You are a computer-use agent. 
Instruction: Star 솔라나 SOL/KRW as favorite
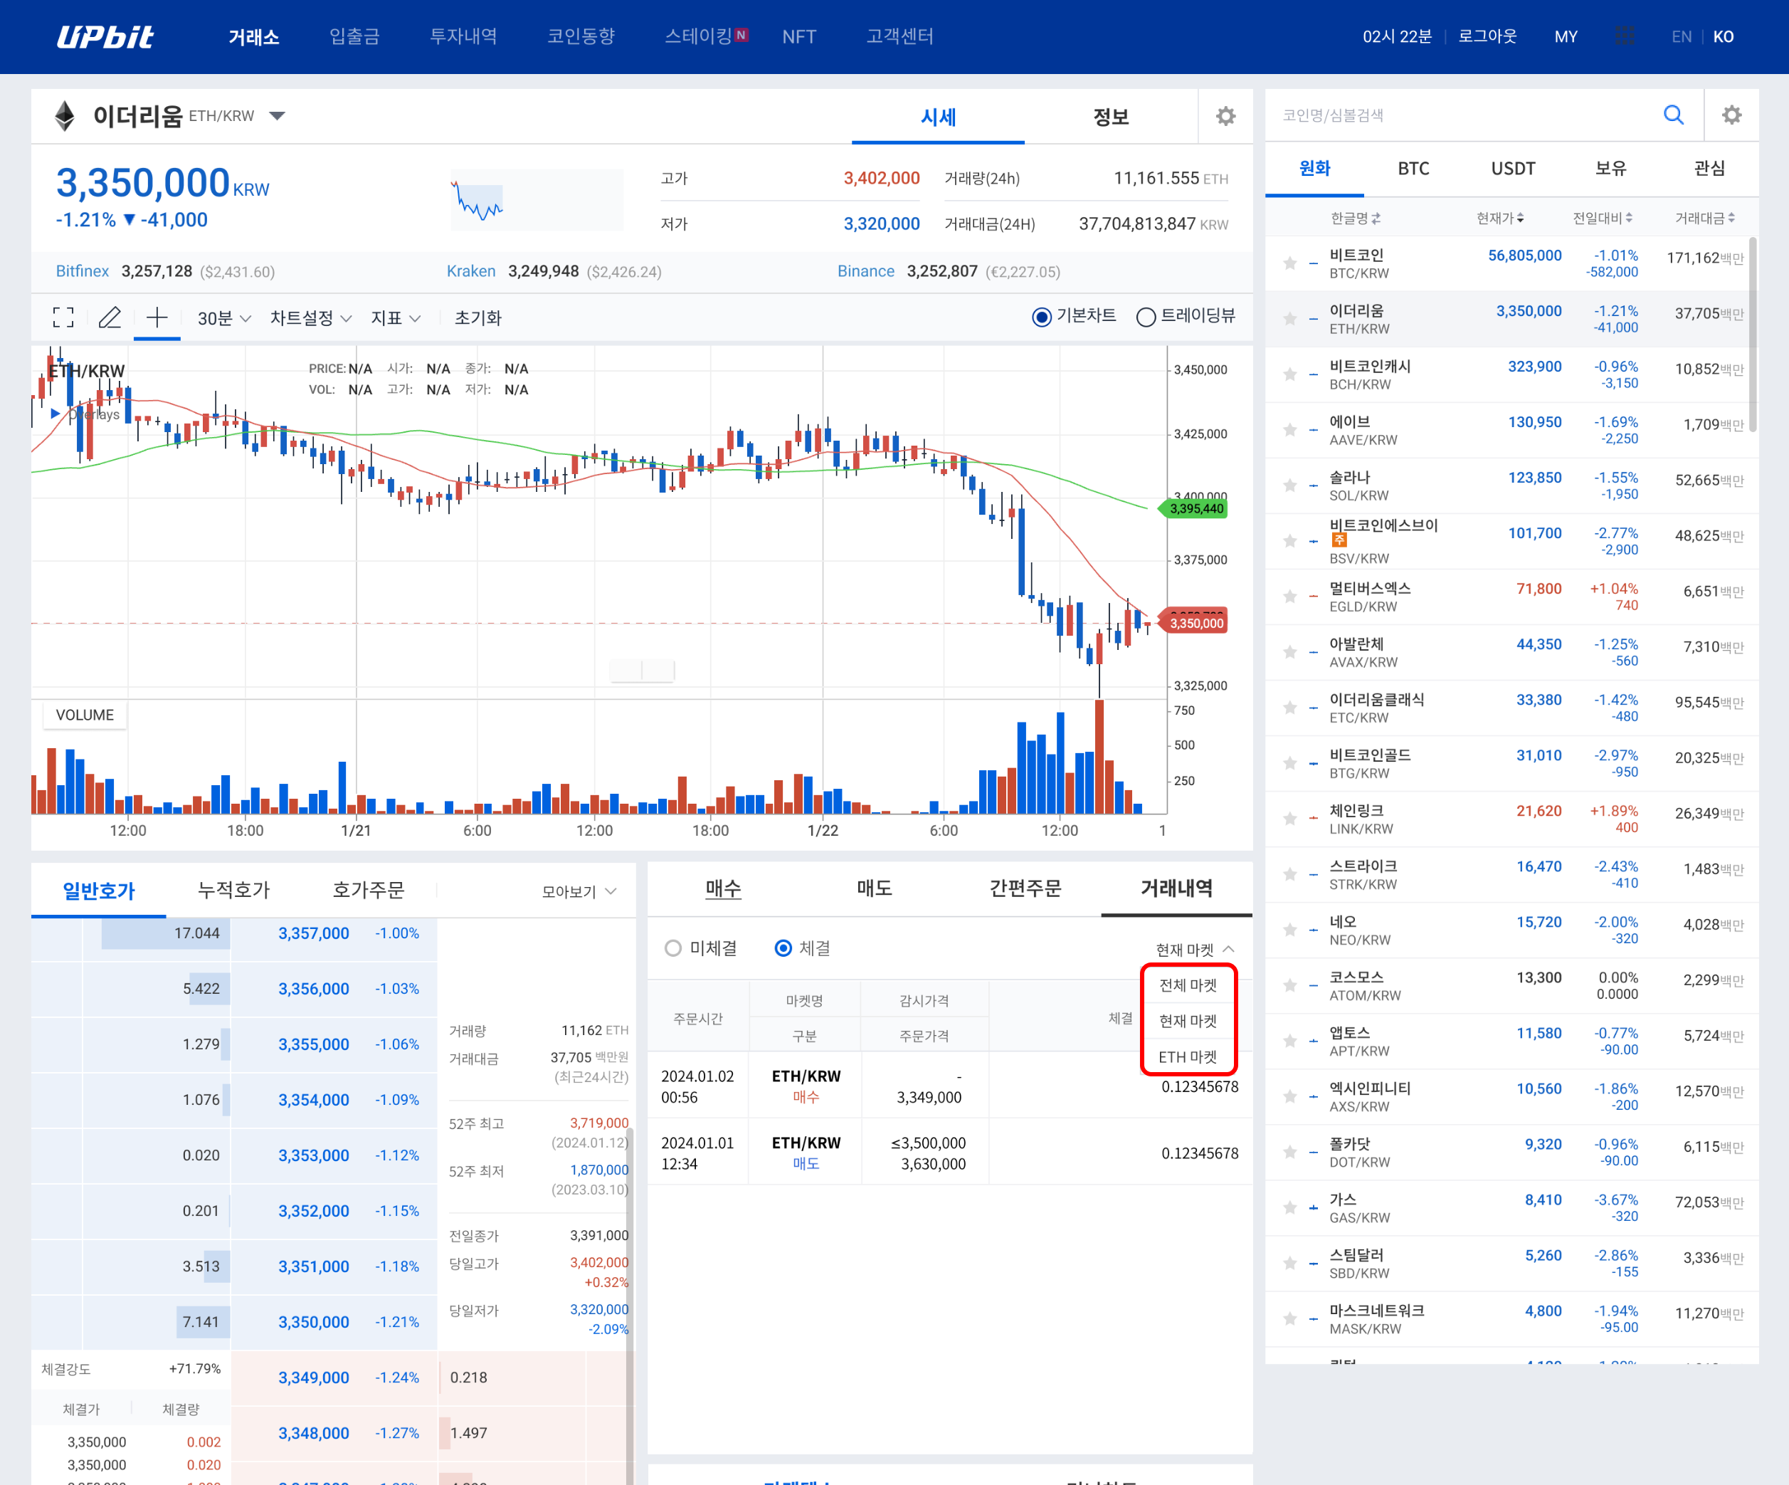click(x=1289, y=485)
